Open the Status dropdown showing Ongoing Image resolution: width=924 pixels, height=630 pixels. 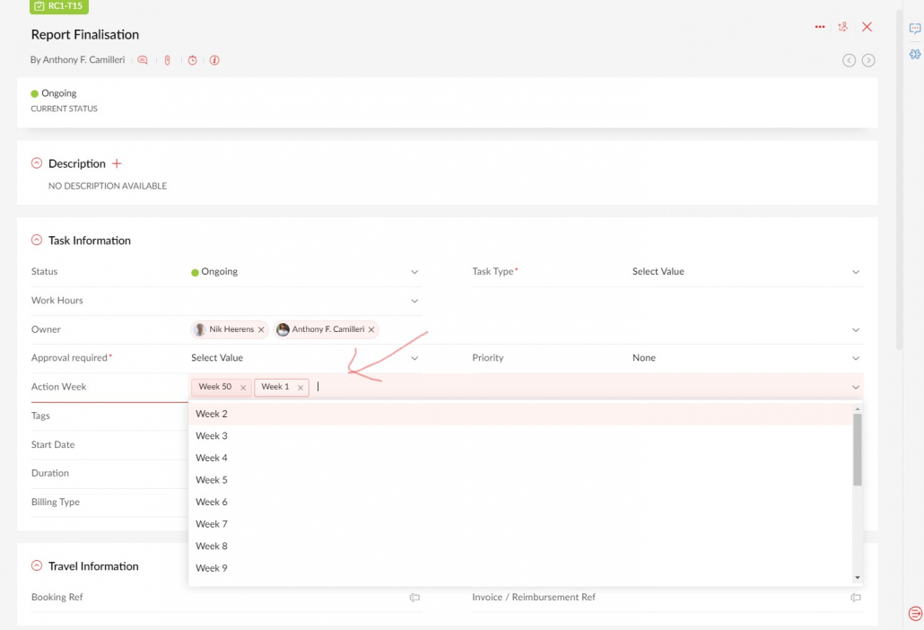pyautogui.click(x=306, y=272)
